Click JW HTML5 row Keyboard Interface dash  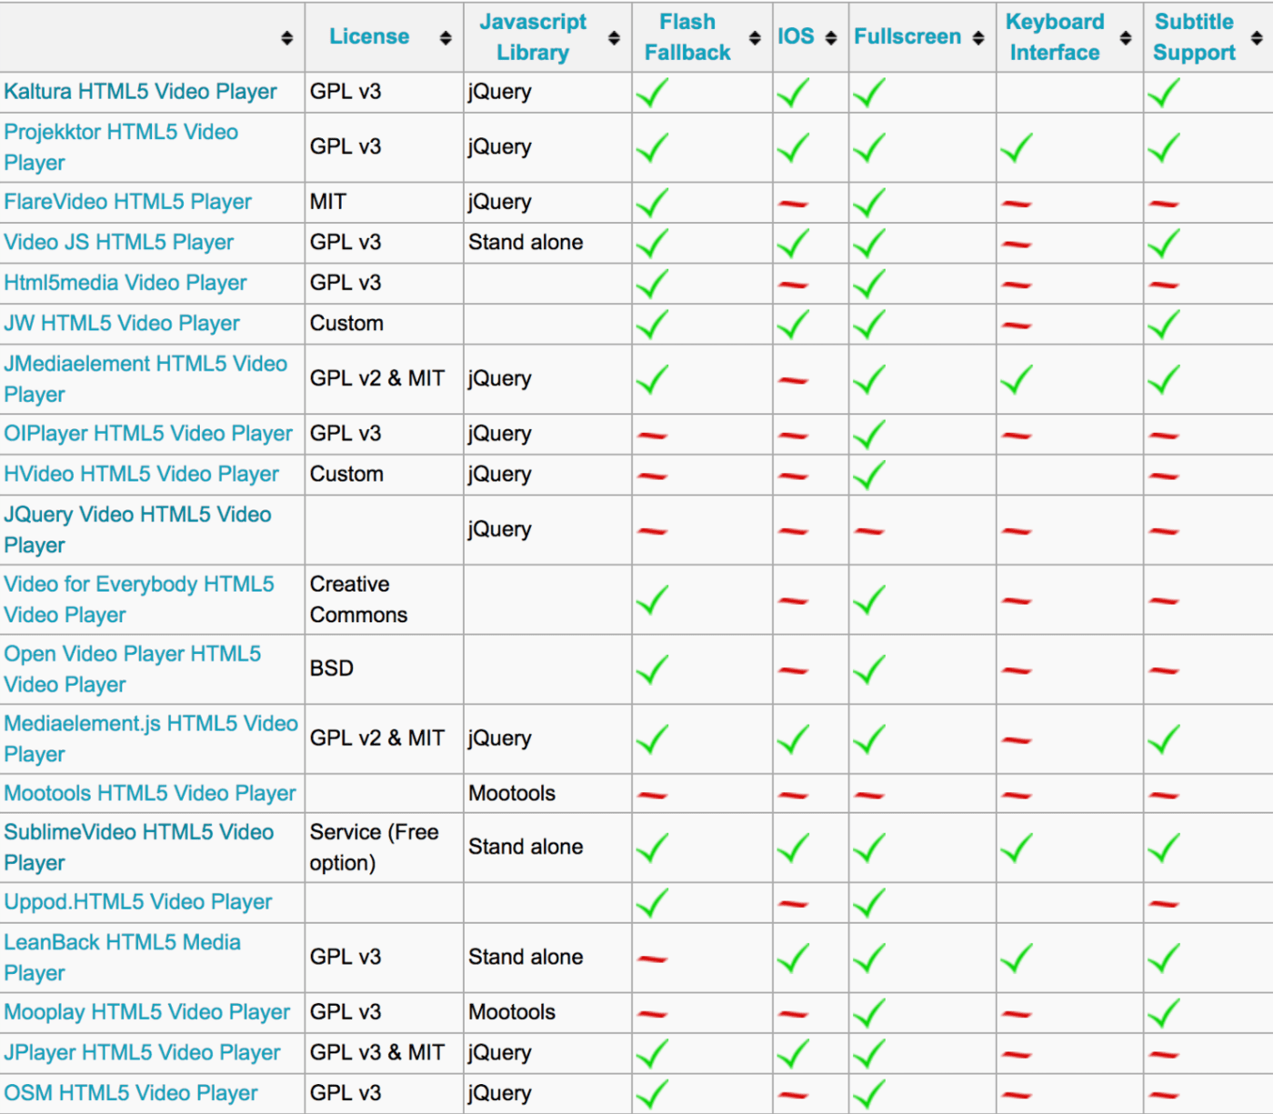pyautogui.click(x=1017, y=325)
